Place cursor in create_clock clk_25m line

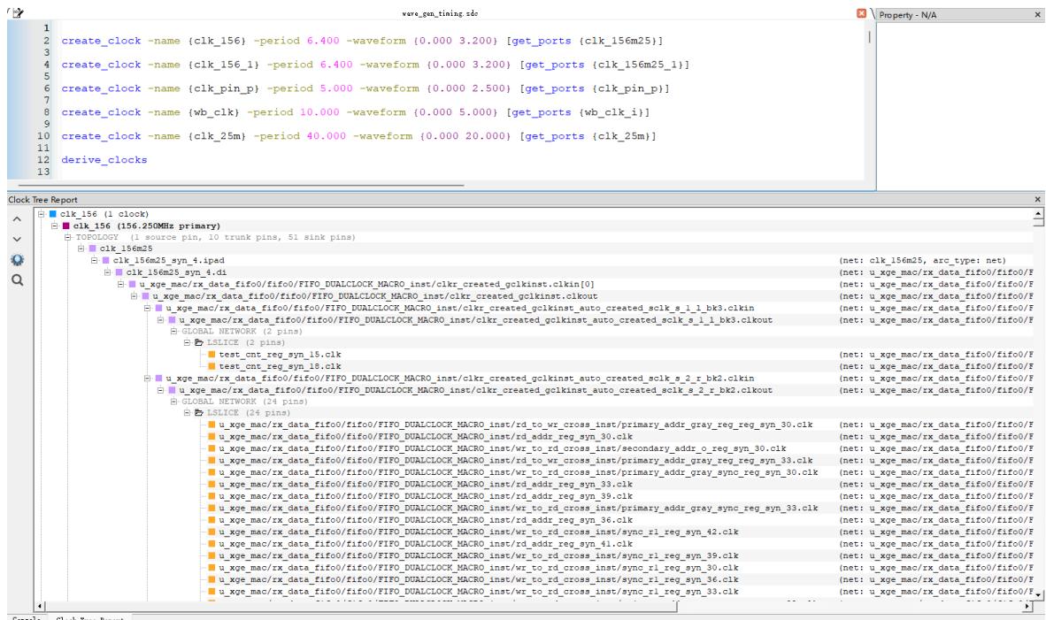click(358, 136)
